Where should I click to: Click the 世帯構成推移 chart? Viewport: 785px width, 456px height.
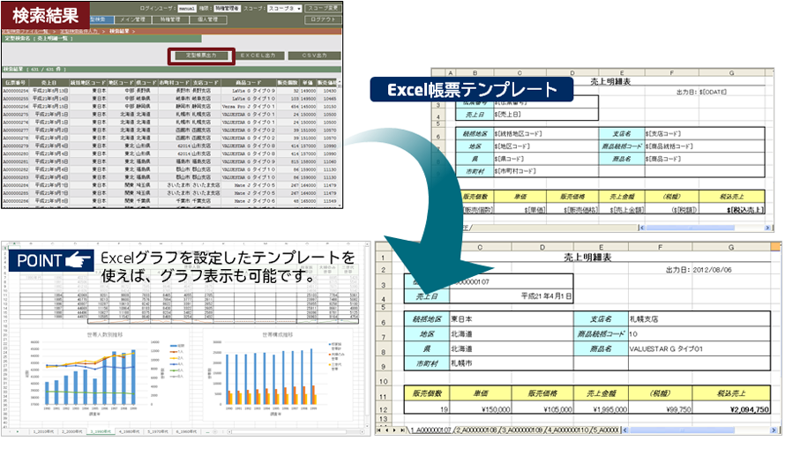click(278, 373)
